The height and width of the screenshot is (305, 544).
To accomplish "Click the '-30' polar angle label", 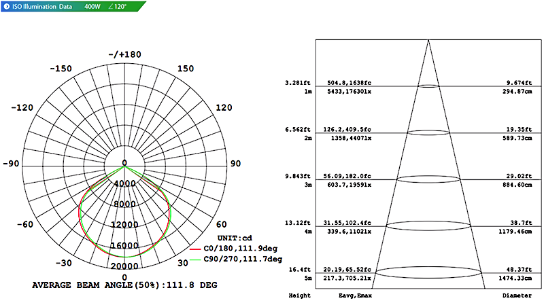I will [x=63, y=263].
